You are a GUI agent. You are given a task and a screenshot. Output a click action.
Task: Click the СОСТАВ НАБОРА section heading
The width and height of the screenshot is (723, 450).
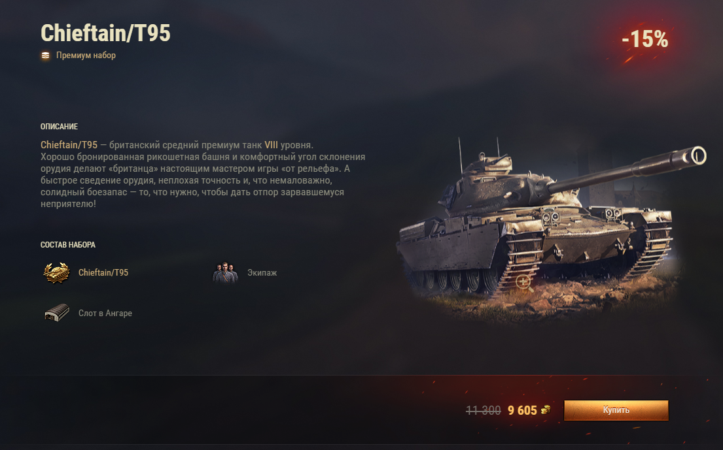click(68, 245)
